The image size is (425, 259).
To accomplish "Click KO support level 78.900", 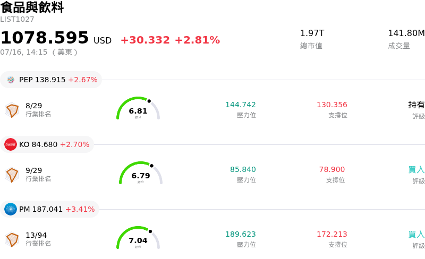I will point(331,169).
